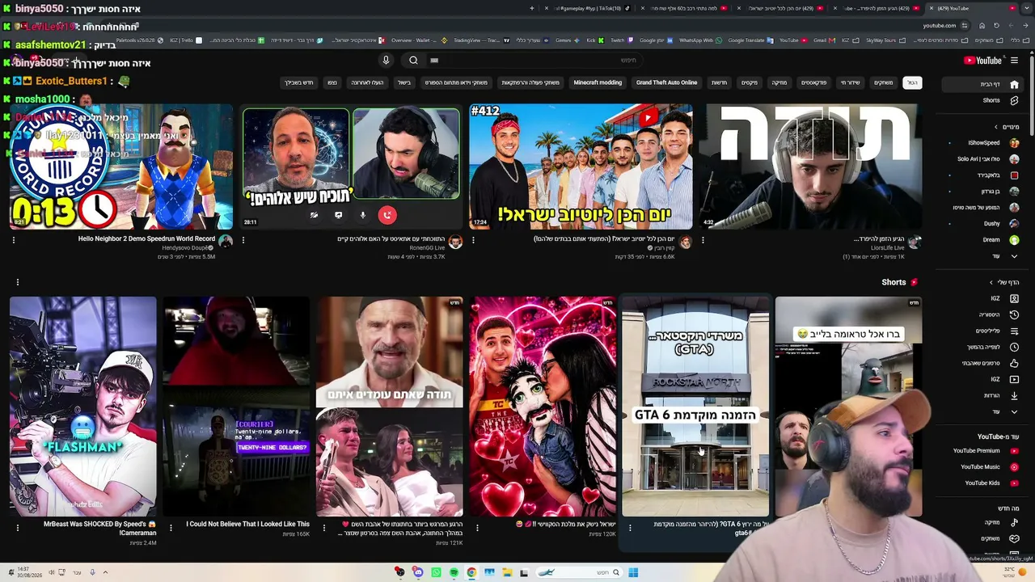This screenshot has height=582, width=1035.
Task: Open the on-screen keyboard in the search box
Action: pyautogui.click(x=434, y=60)
